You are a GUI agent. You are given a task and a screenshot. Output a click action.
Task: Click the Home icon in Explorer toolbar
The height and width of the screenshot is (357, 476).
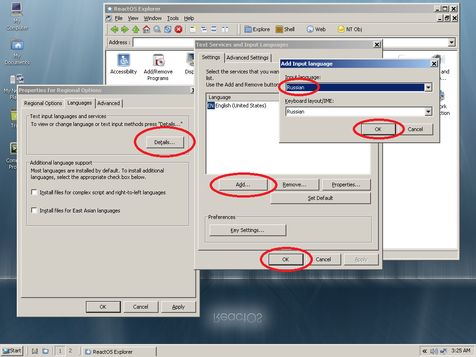(x=146, y=29)
